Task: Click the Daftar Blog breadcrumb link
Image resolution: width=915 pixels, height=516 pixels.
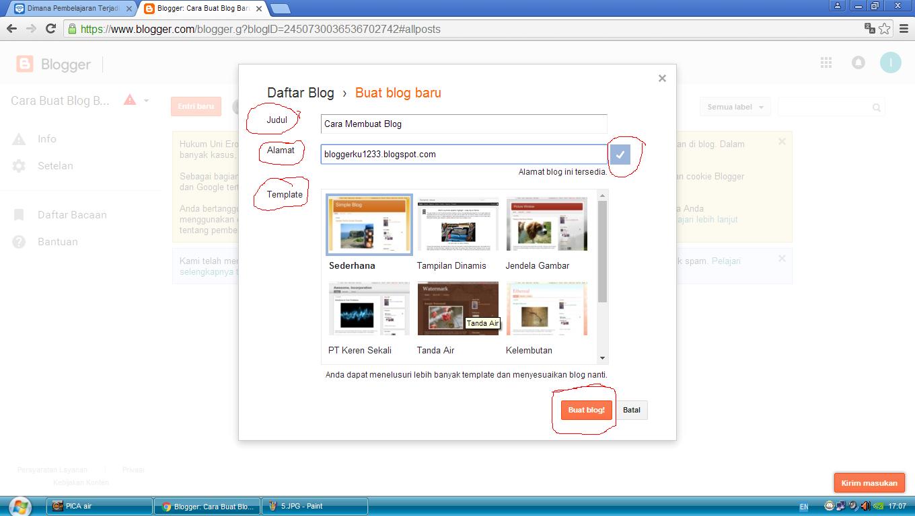Action: [x=301, y=93]
